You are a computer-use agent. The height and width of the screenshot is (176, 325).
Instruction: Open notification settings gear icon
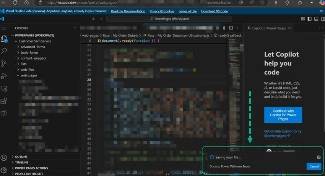coord(318,157)
